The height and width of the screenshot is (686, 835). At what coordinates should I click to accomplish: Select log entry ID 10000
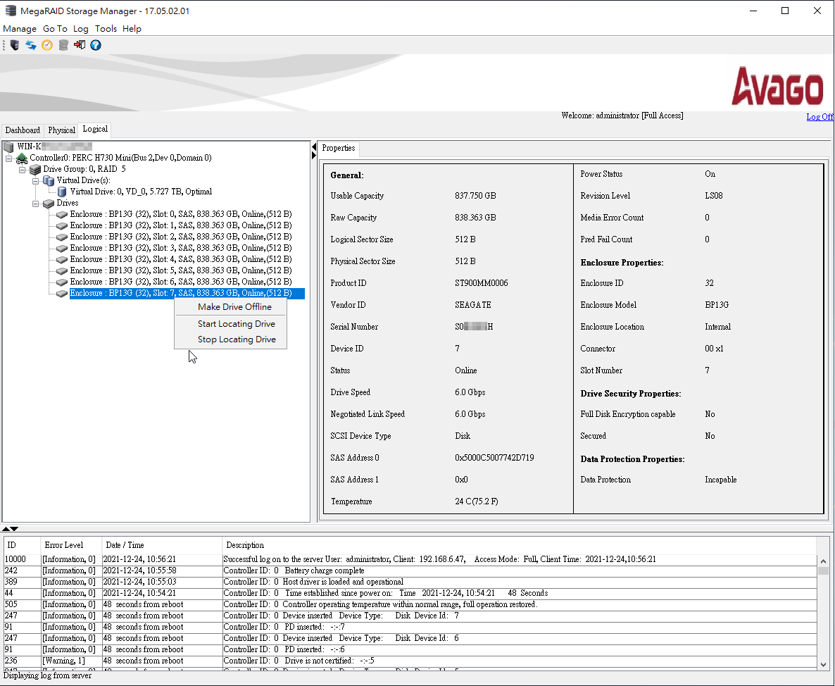[410, 559]
